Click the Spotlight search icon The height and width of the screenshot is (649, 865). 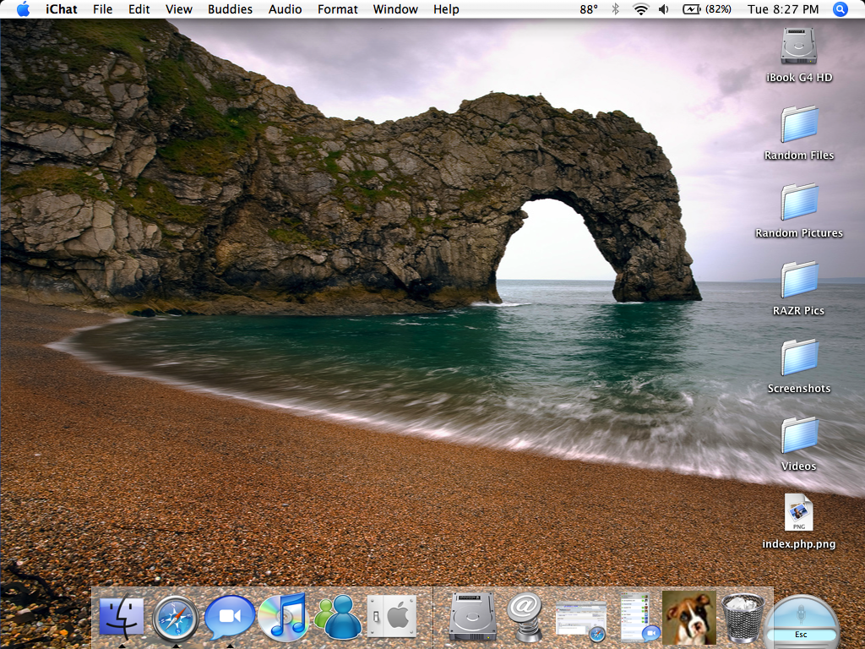840,9
